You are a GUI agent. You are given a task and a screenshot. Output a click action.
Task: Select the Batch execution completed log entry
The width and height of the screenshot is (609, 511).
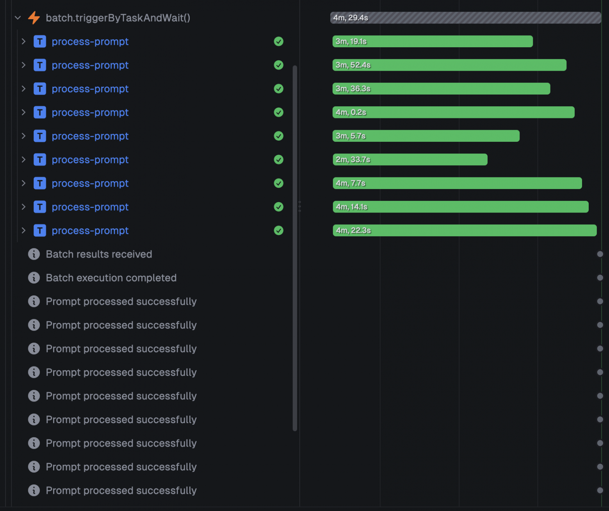111,278
